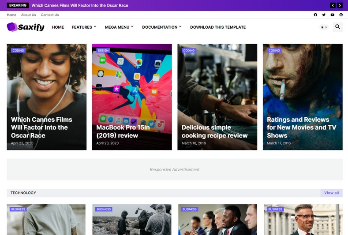Click BUSINESS tag on man with glasses card
This screenshot has width=348, height=235.
point(275,209)
